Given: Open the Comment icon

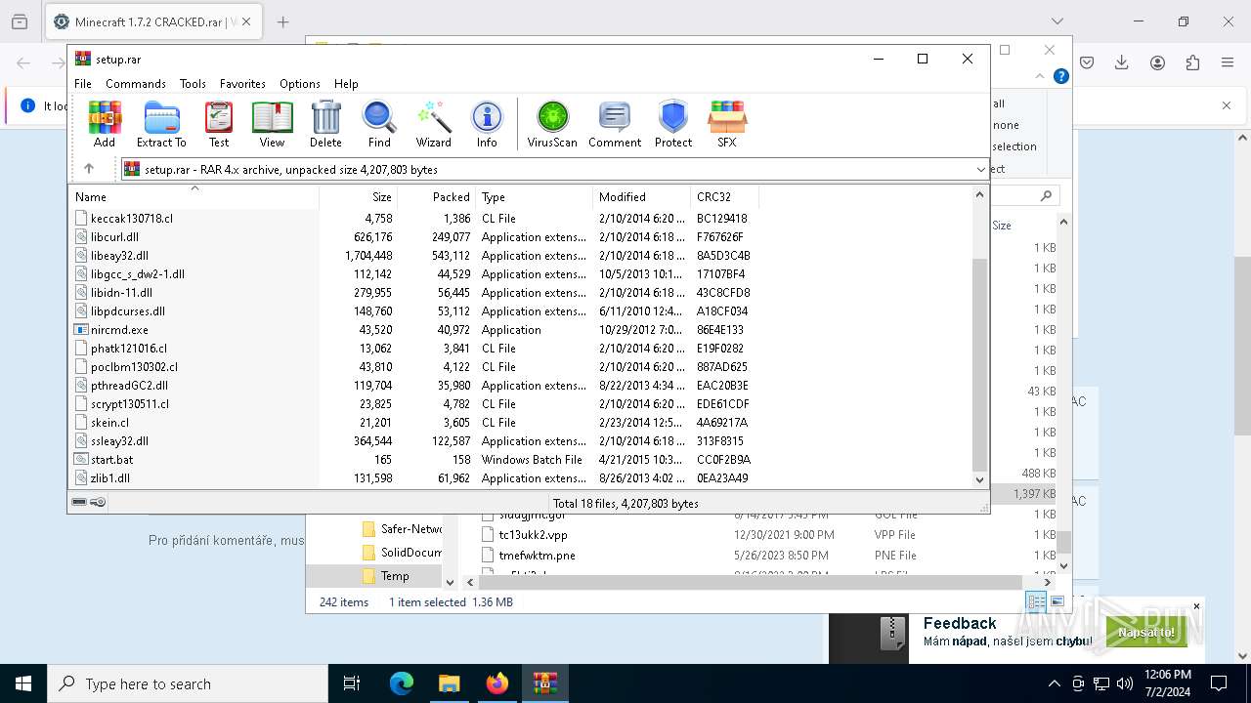Looking at the screenshot, I should click(615, 124).
